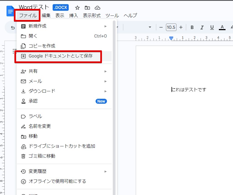Click the add-person icon beside 共有
This screenshot has width=233, height=195.
23,72
